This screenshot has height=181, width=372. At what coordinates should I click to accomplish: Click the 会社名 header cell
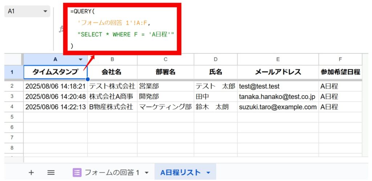tap(112, 72)
